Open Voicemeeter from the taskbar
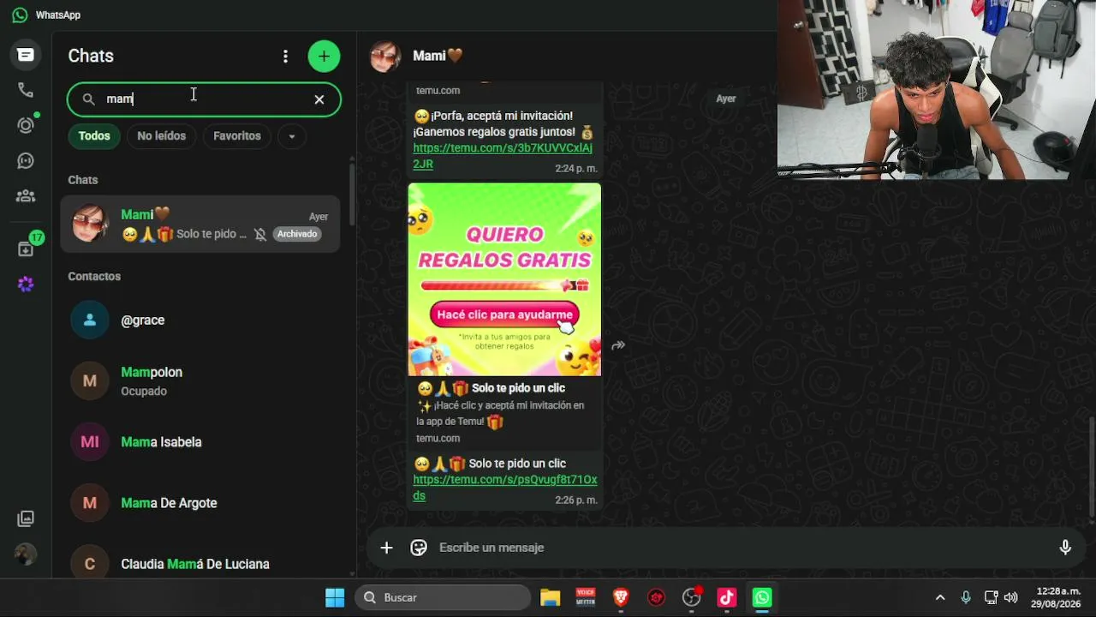 point(586,597)
